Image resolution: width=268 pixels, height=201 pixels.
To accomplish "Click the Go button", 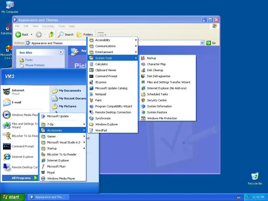I will [x=211, y=43].
